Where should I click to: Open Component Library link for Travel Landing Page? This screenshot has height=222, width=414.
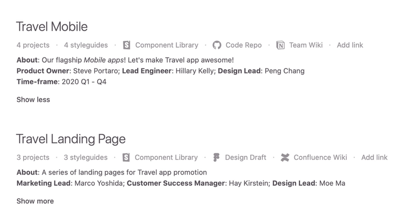pyautogui.click(x=166, y=157)
